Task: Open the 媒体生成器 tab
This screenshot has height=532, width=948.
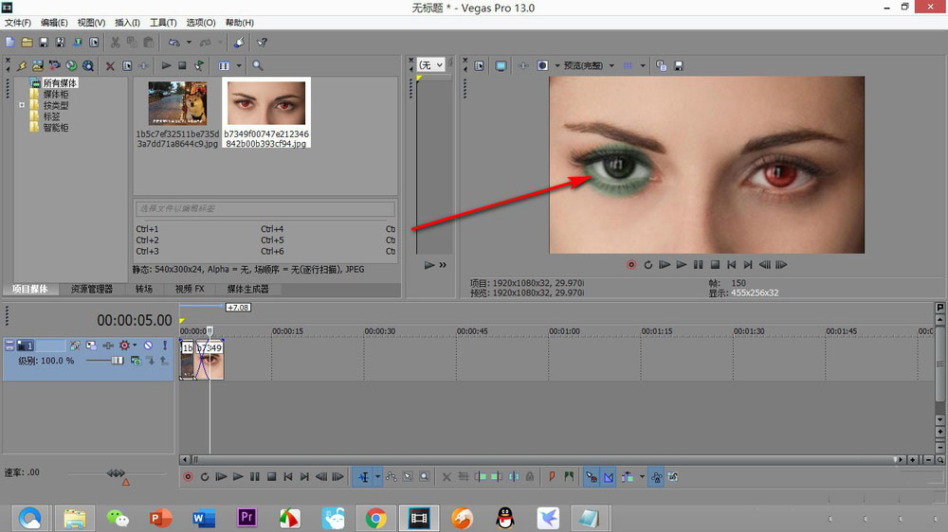Action: 247,290
